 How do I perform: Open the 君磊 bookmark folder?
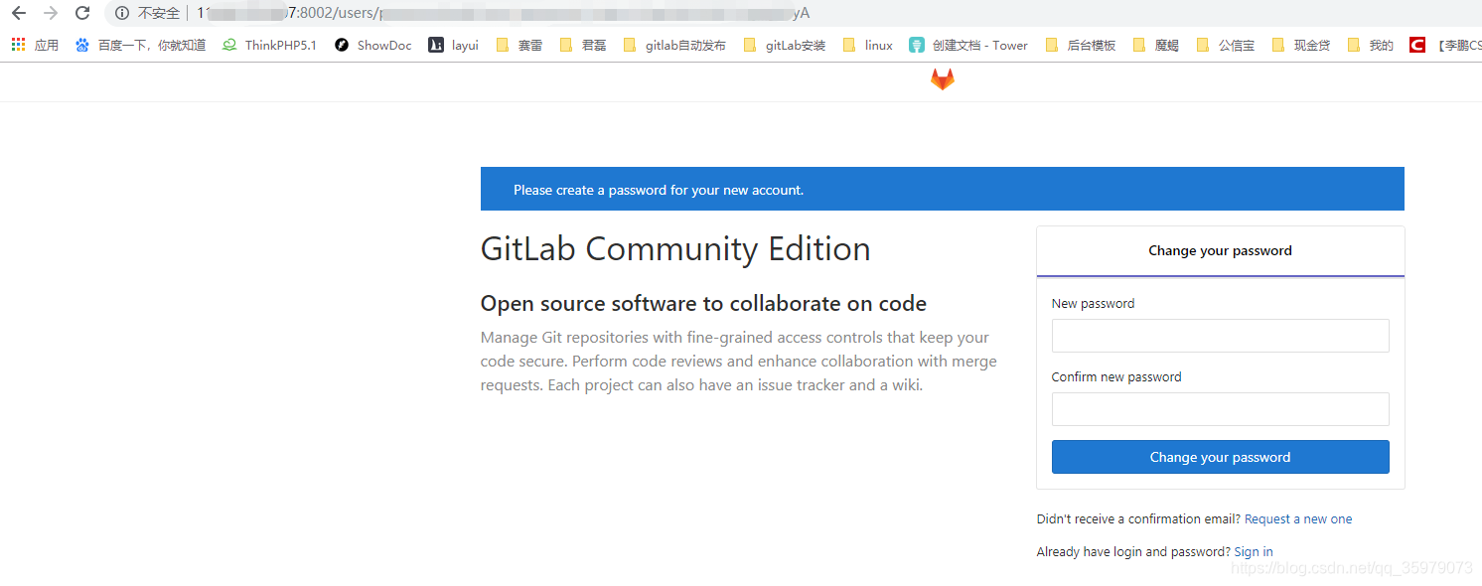click(x=582, y=45)
